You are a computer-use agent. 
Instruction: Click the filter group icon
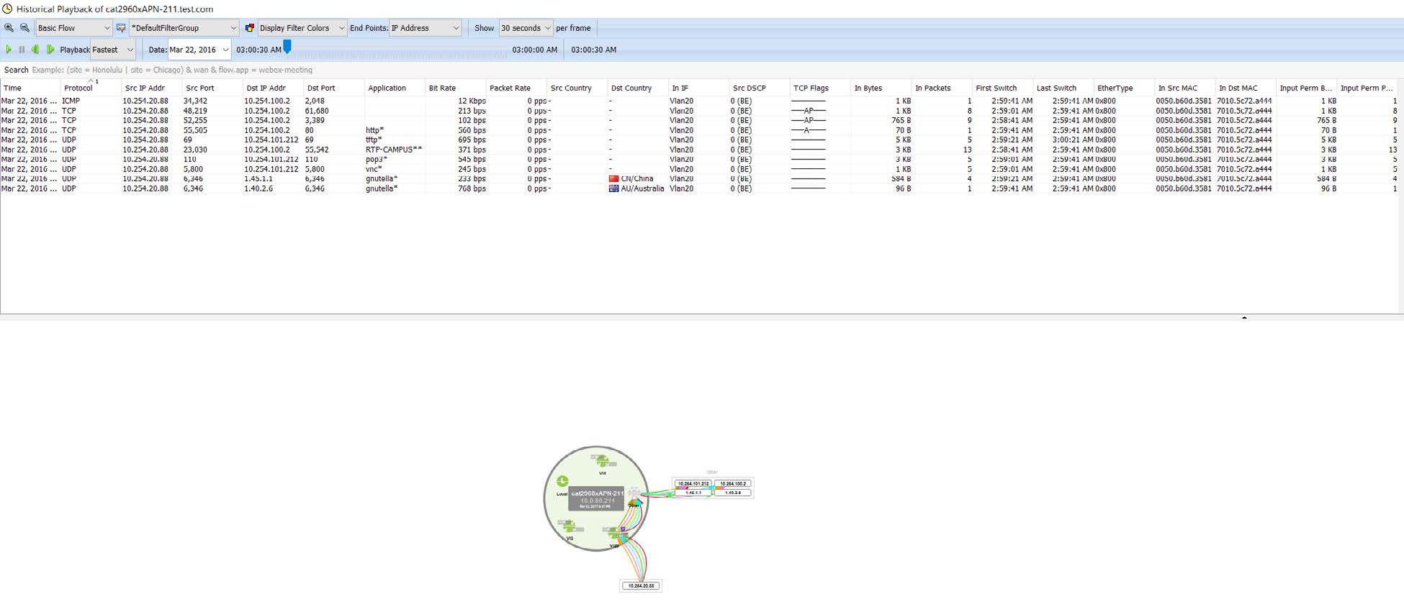tap(121, 28)
